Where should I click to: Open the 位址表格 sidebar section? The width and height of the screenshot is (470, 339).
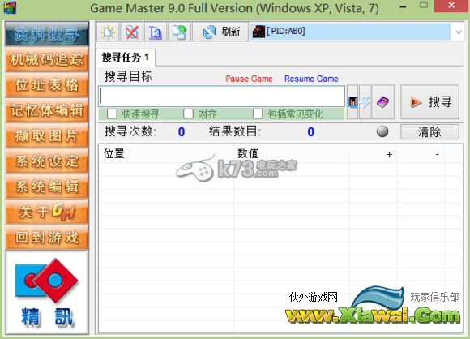coord(47,85)
